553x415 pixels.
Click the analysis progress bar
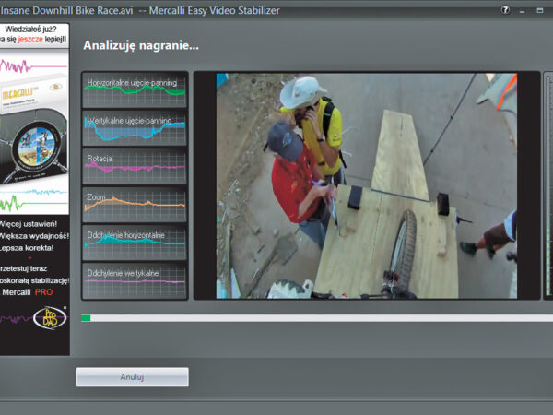click(313, 318)
